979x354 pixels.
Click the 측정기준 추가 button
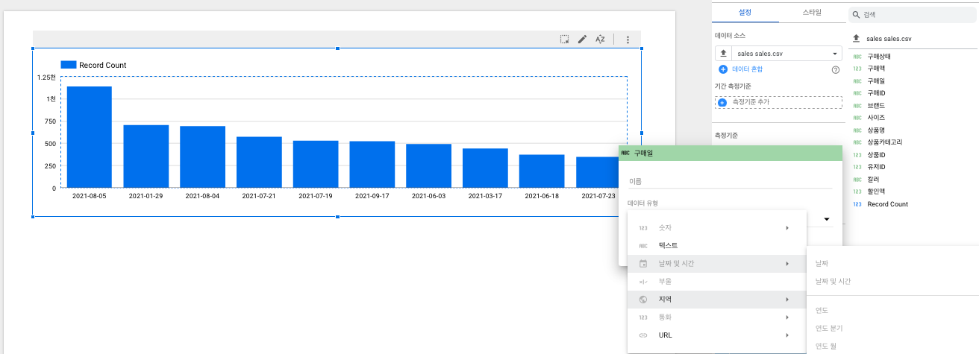click(x=778, y=102)
